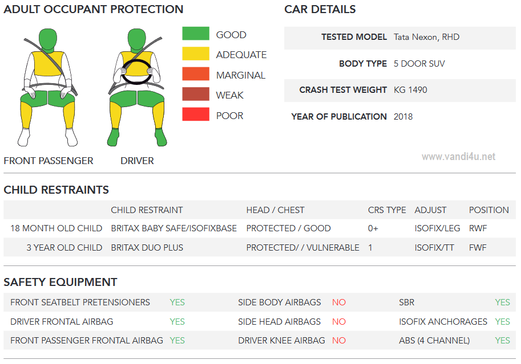Click the driver dummy figure

[137, 87]
